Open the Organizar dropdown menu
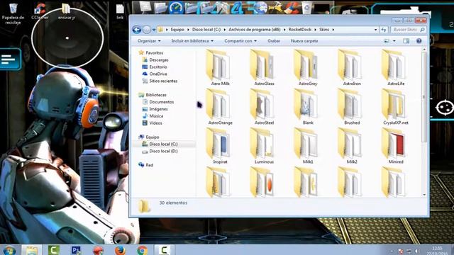454x255 pixels. [149, 41]
